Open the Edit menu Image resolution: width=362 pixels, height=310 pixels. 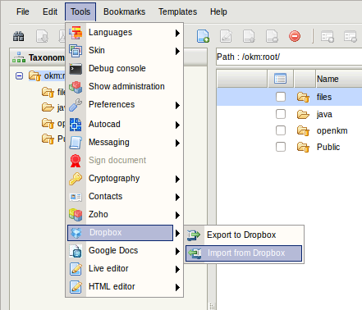50,11
